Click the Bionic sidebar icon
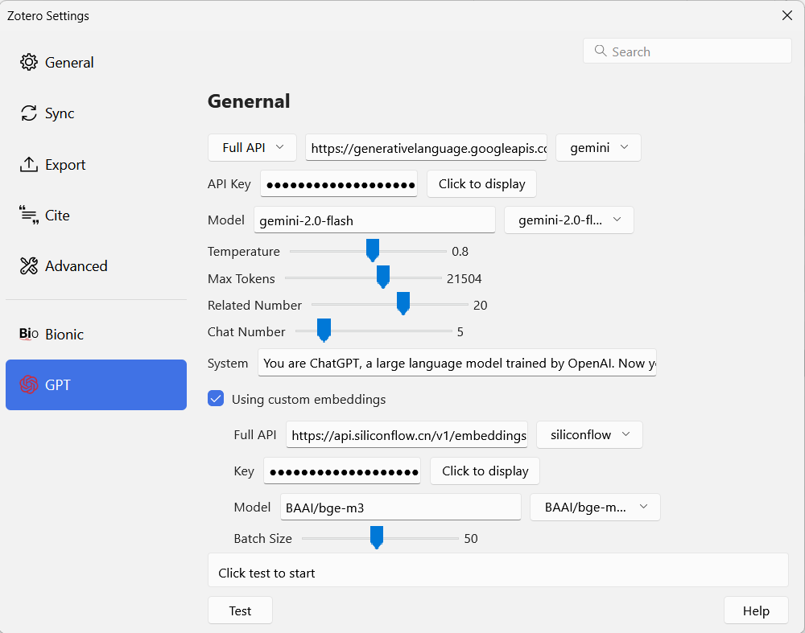 point(29,335)
